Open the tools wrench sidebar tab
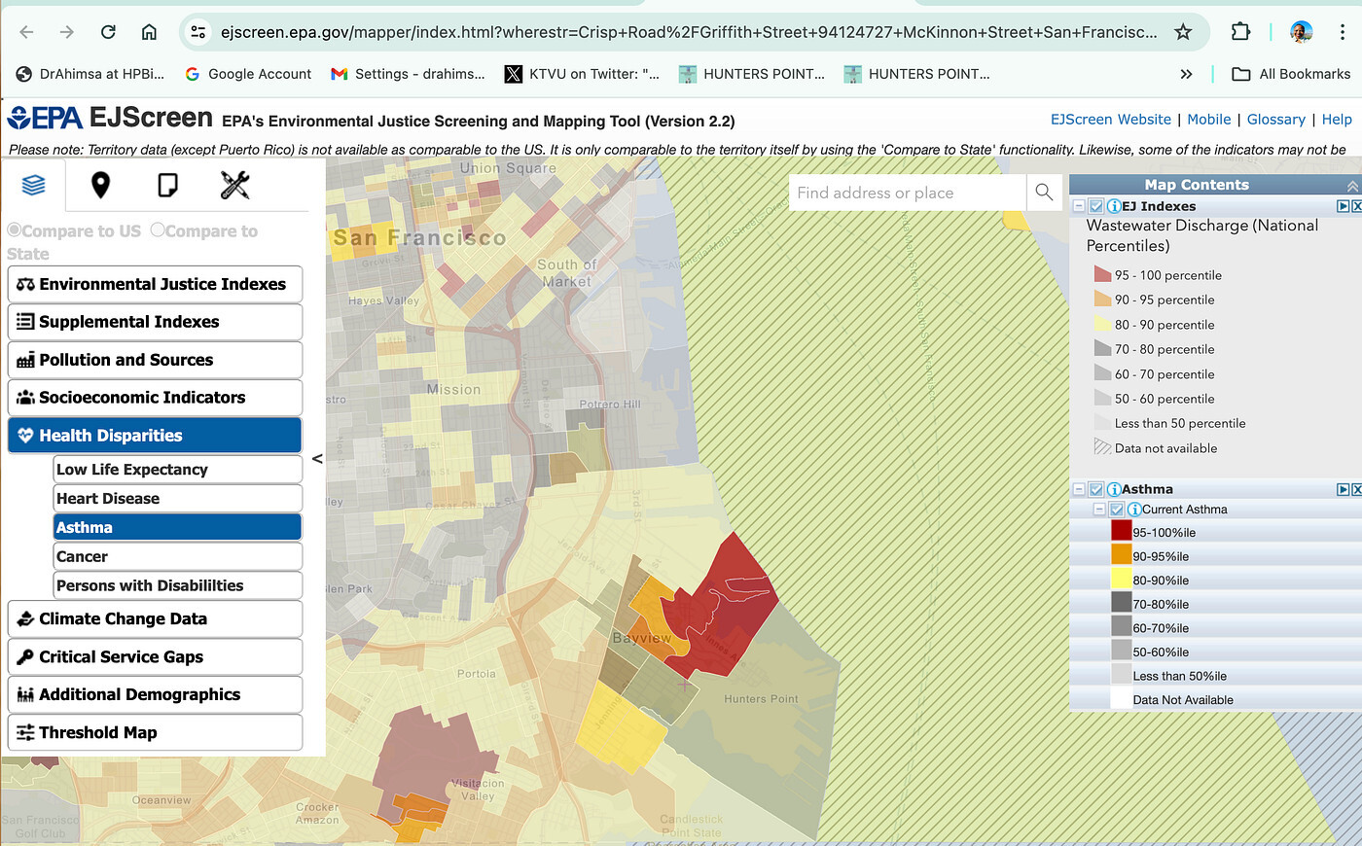1362x846 pixels. click(x=234, y=185)
